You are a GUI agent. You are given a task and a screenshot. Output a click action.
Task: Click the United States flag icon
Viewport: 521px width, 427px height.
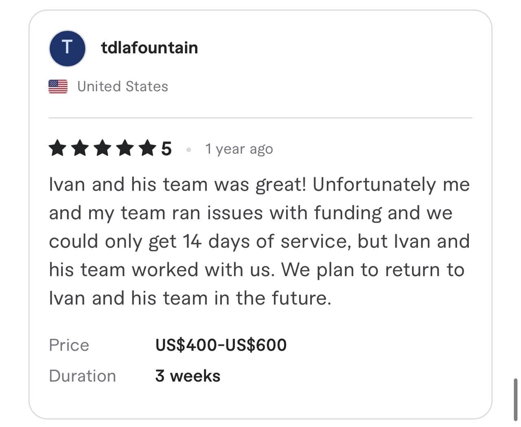(x=58, y=86)
